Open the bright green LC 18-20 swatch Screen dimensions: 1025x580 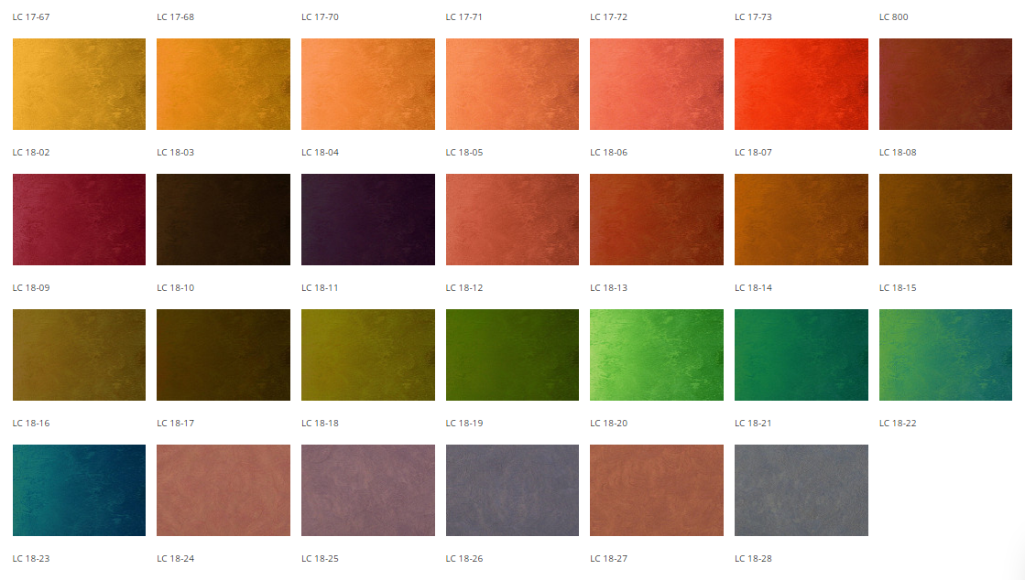[x=657, y=355]
